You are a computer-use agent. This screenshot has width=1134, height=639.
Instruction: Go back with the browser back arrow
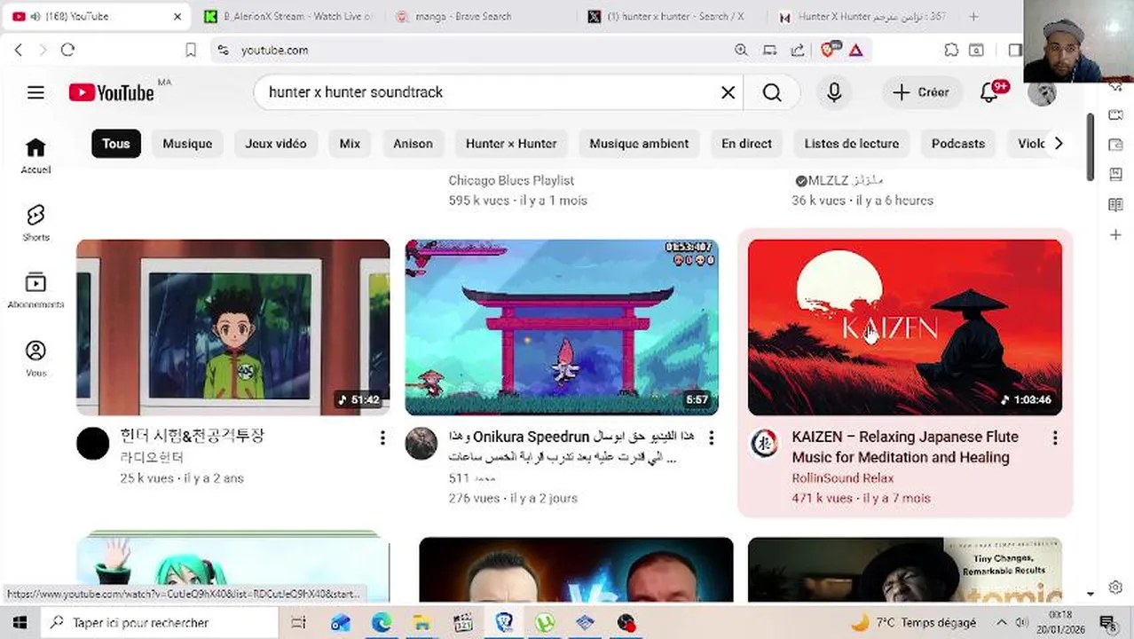(x=19, y=50)
